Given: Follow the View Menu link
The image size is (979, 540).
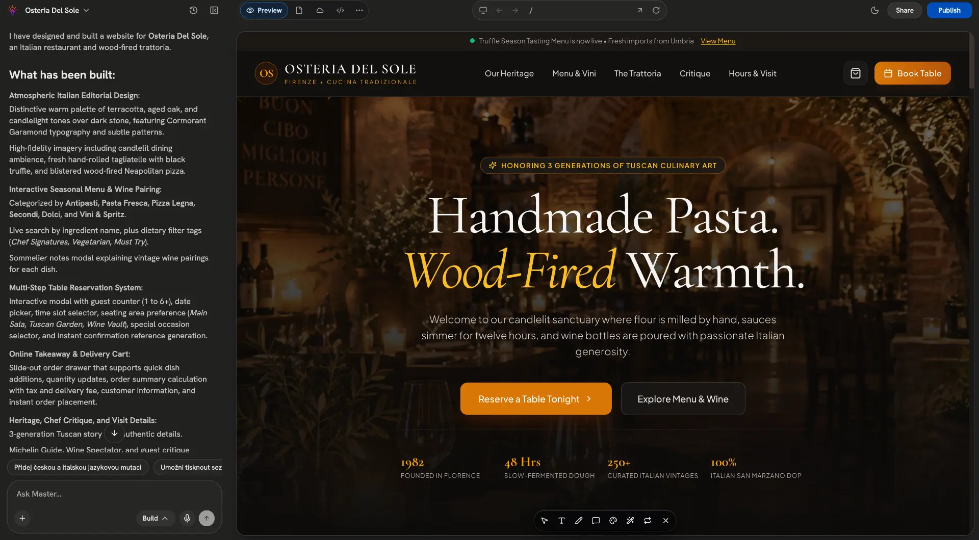Looking at the screenshot, I should click(718, 41).
